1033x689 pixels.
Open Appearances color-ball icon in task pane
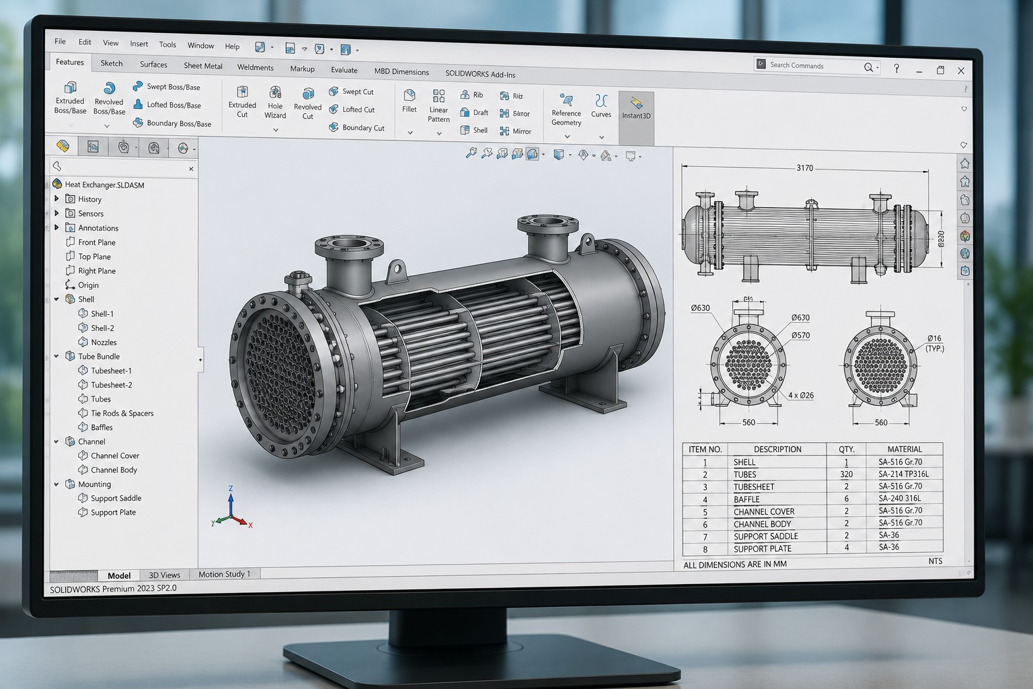pyautogui.click(x=965, y=235)
